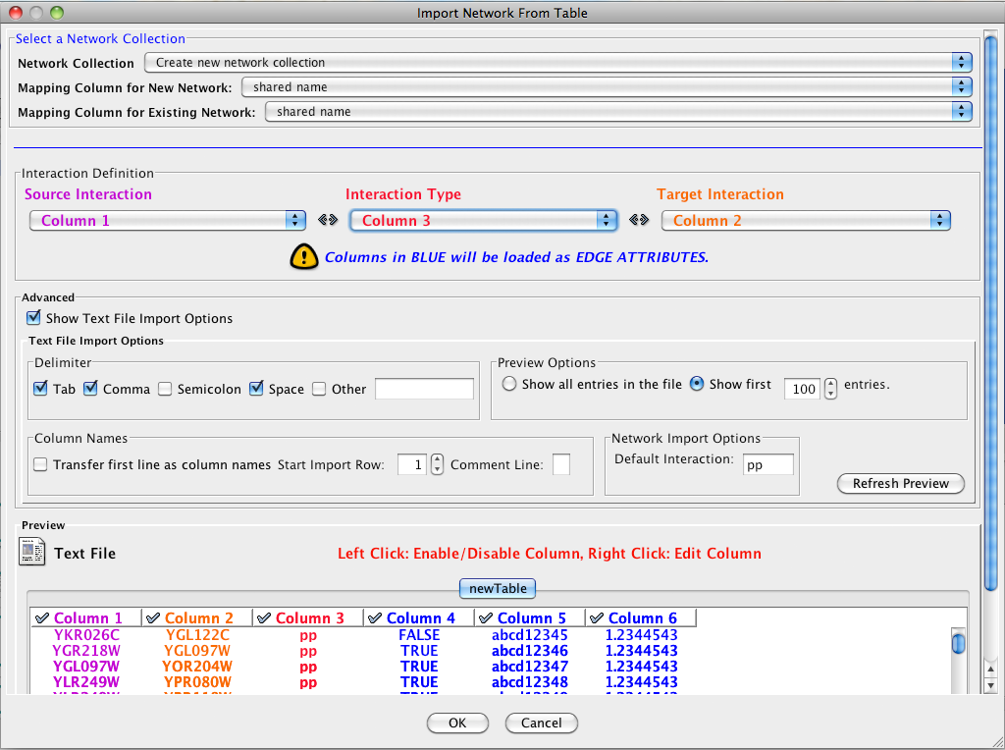Click the Comment Line field
The height and width of the screenshot is (750, 1005).
tap(561, 464)
